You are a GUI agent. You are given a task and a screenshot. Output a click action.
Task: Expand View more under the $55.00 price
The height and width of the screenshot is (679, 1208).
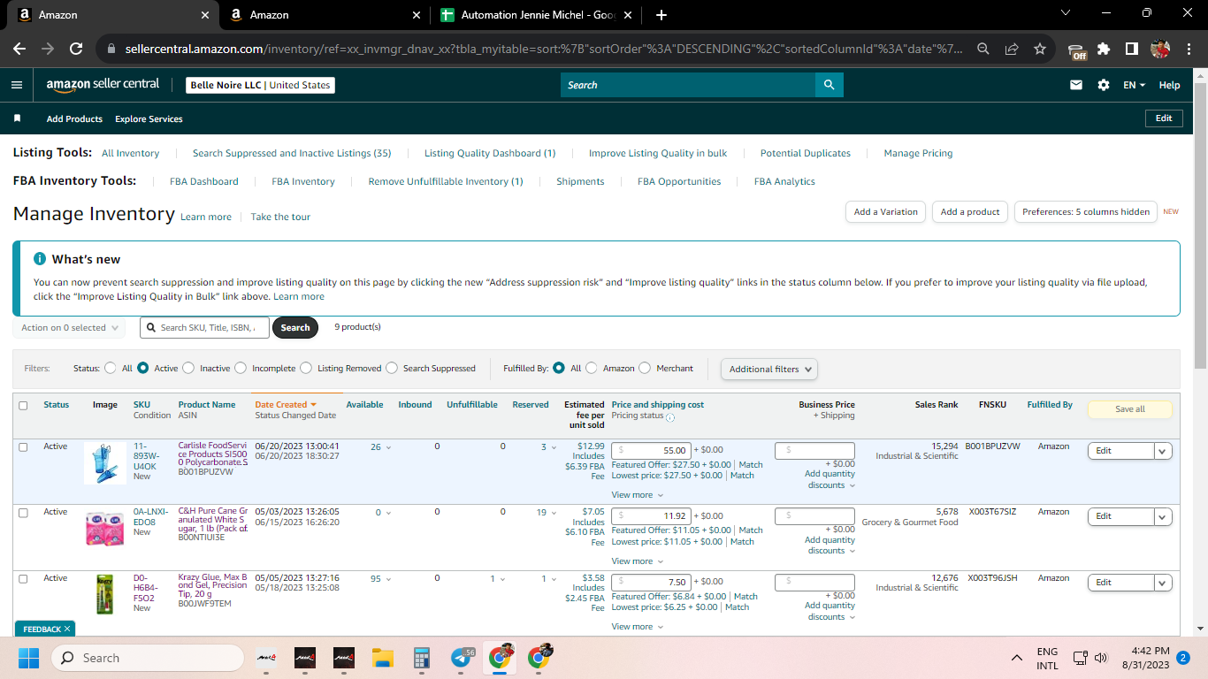point(637,495)
